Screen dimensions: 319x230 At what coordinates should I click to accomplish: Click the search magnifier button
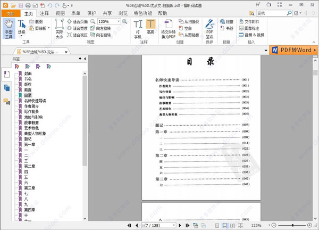tap(289, 13)
